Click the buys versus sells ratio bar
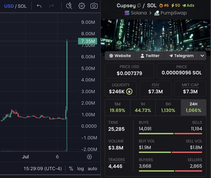The height and width of the screenshot is (178, 211). click(x=170, y=134)
